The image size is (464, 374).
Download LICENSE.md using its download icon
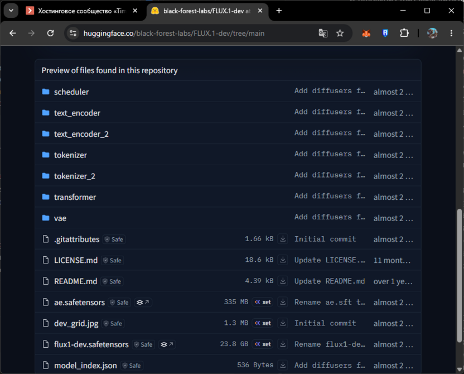pyautogui.click(x=283, y=260)
